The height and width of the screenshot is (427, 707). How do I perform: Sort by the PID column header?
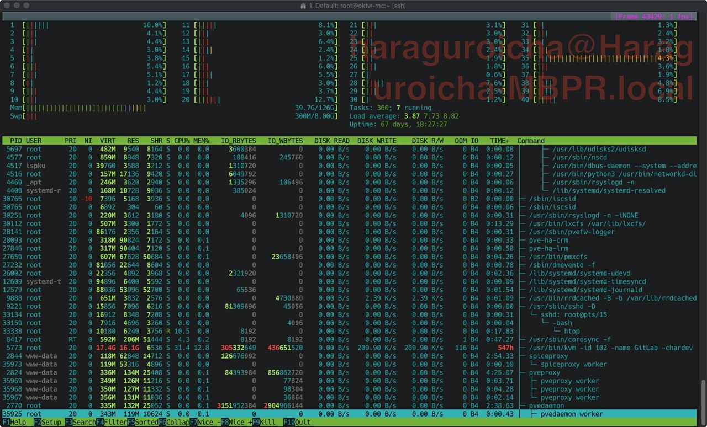16,141
